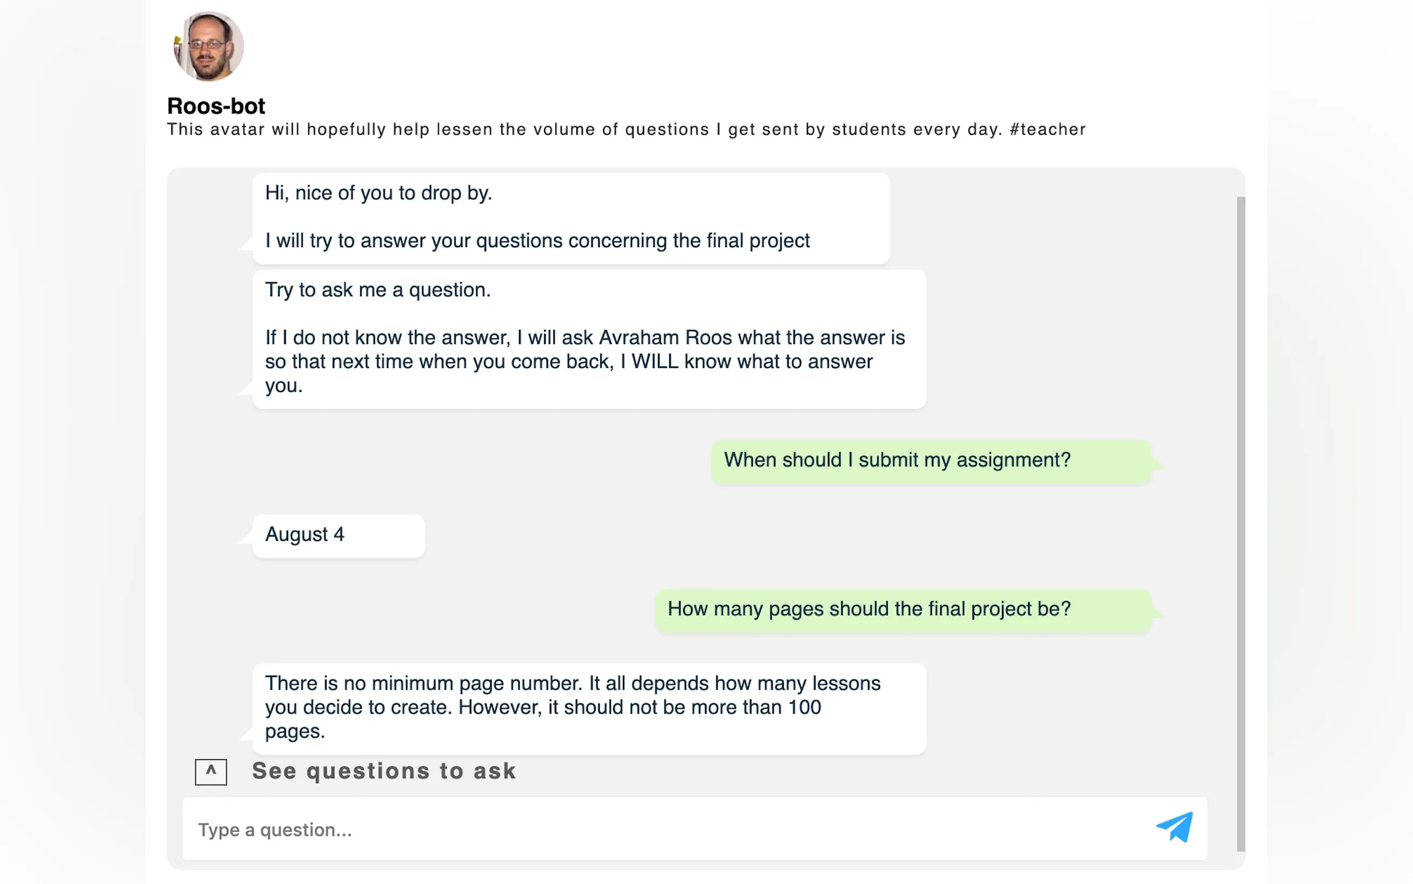
Task: Open the #teacher hashtag
Action: (x=1048, y=130)
